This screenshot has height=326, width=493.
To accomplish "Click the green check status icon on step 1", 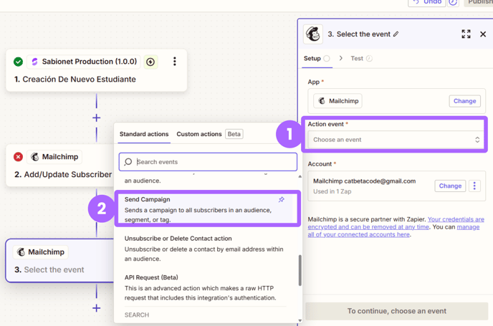I will click(x=18, y=62).
